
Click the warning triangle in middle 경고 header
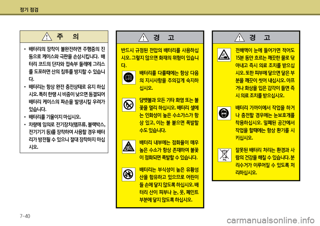tap(143, 37)
